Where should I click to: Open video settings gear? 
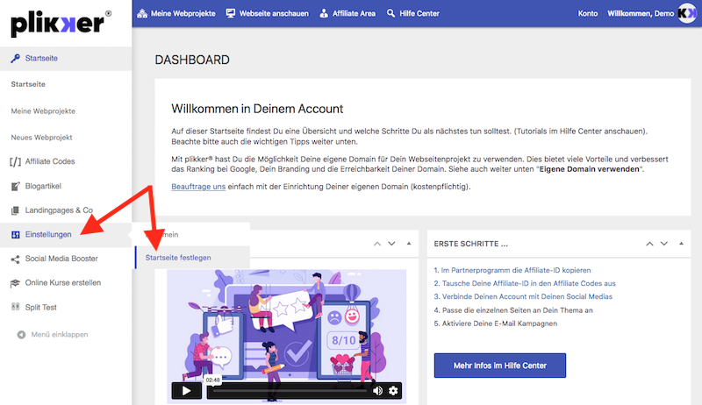tap(394, 391)
